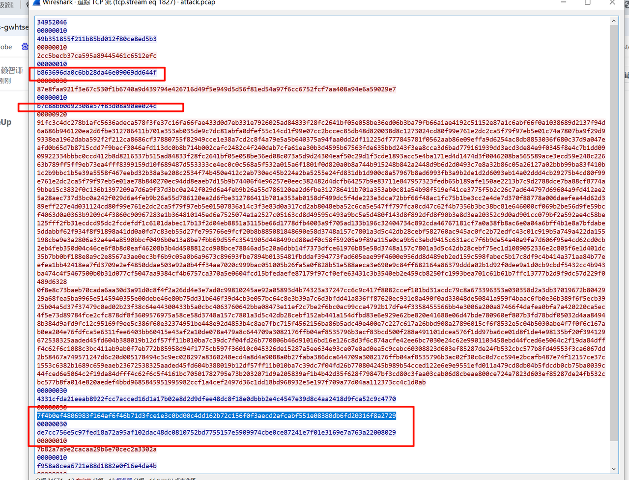Viewport: 629px width, 480px height.
Task: Click the vertical scrollbar thumb
Action: 614,231
